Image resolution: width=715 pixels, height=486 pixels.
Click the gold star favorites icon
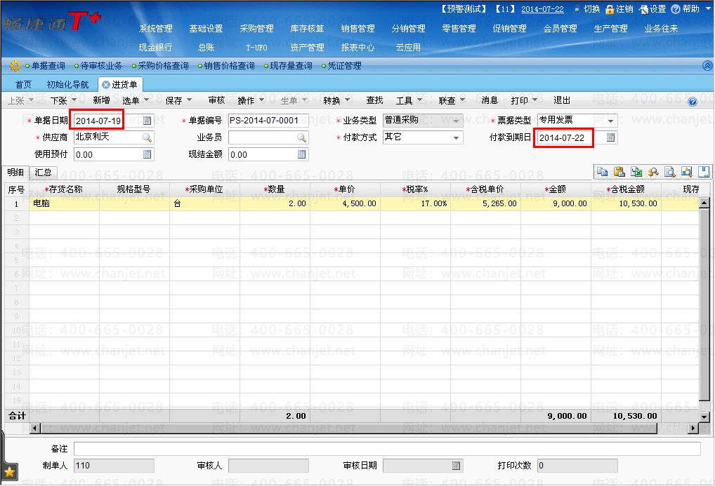coord(9,471)
